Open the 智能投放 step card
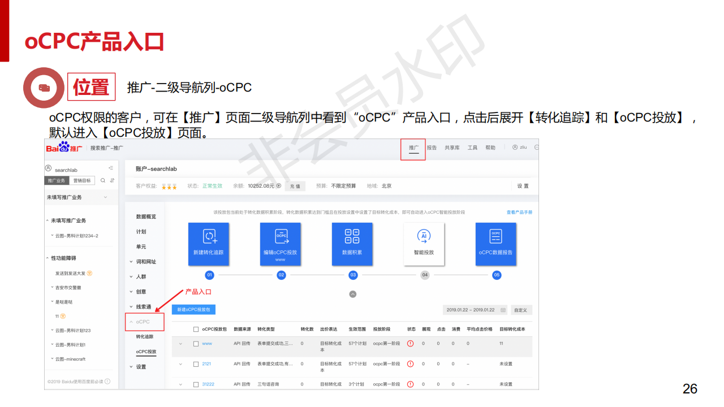This screenshot has height=407, width=724. [x=424, y=244]
